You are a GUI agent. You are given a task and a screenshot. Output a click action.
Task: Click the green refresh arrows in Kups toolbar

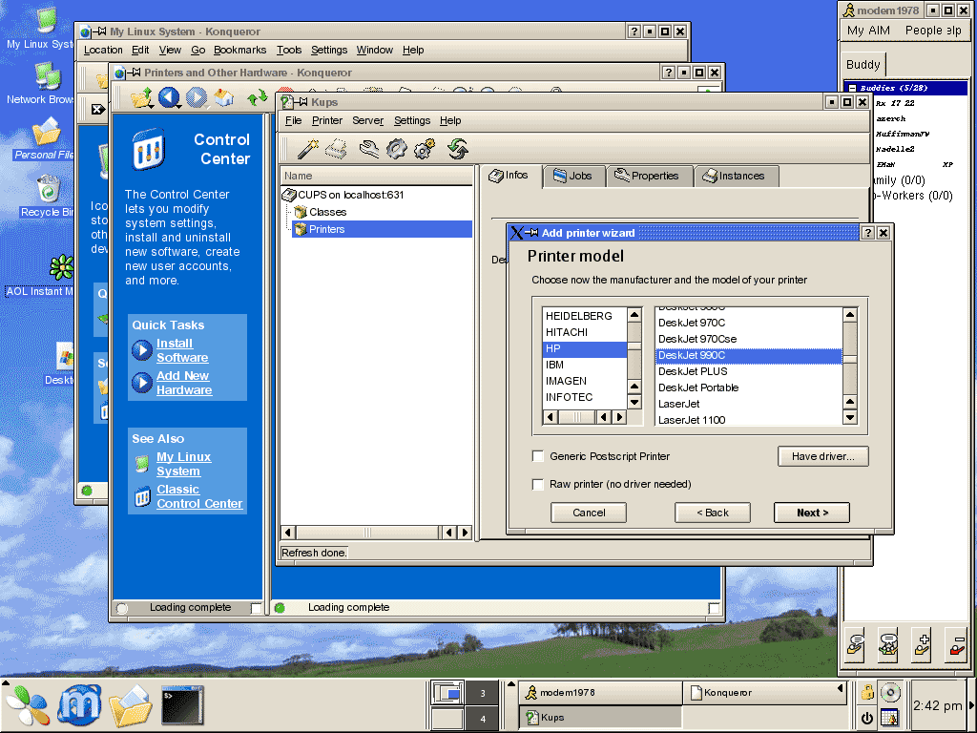tap(458, 149)
